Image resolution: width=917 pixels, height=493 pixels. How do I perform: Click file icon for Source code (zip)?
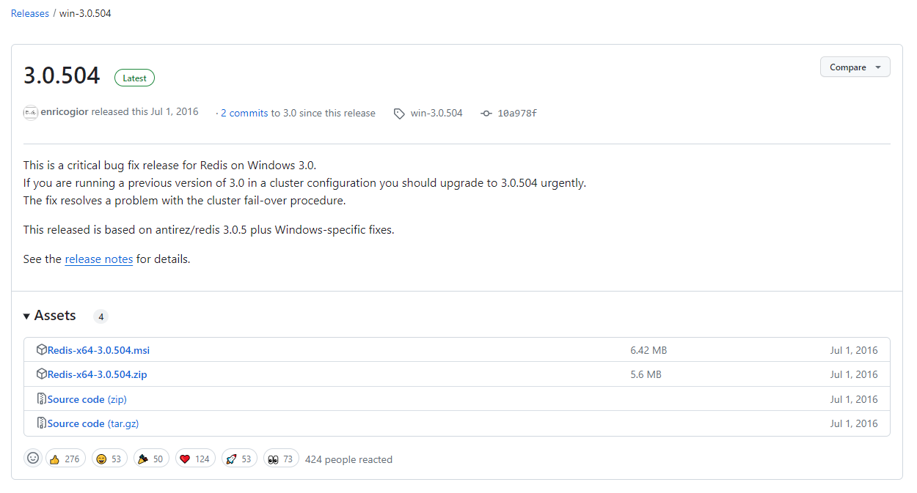coord(42,399)
